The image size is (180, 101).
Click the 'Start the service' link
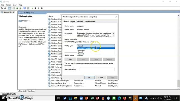click(20, 21)
